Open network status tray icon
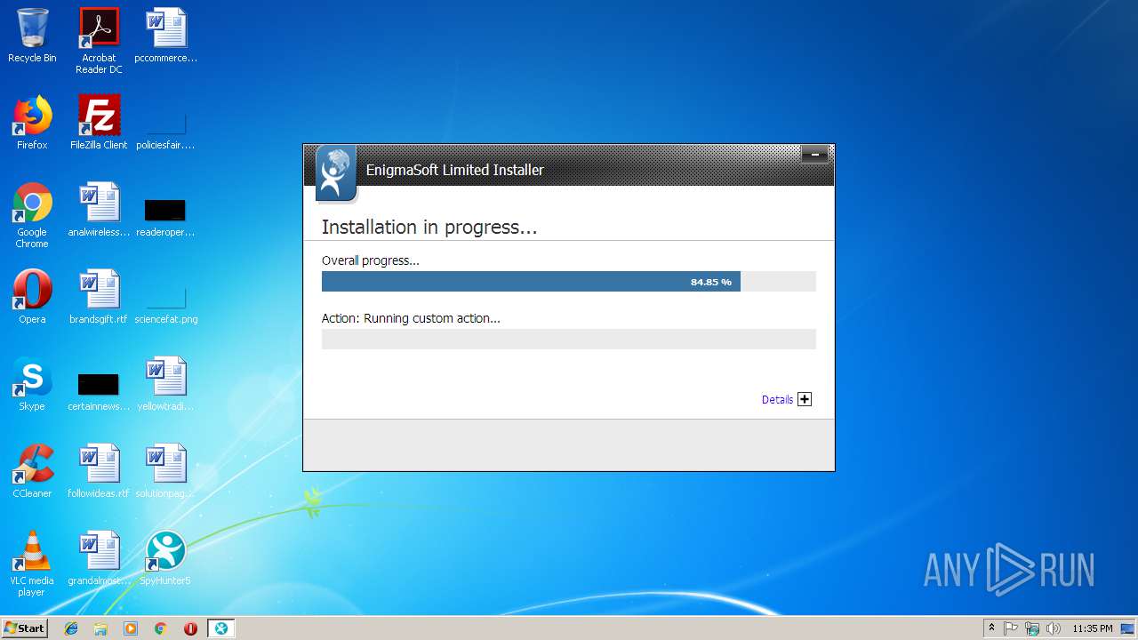 click(1032, 628)
